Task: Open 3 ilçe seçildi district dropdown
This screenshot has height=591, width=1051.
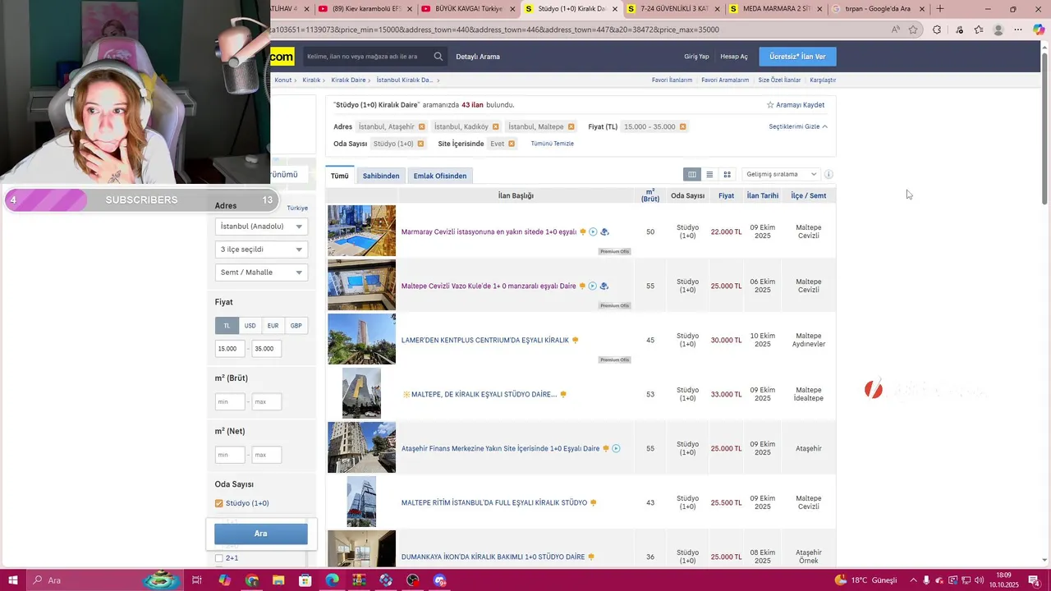Action: 261,250
